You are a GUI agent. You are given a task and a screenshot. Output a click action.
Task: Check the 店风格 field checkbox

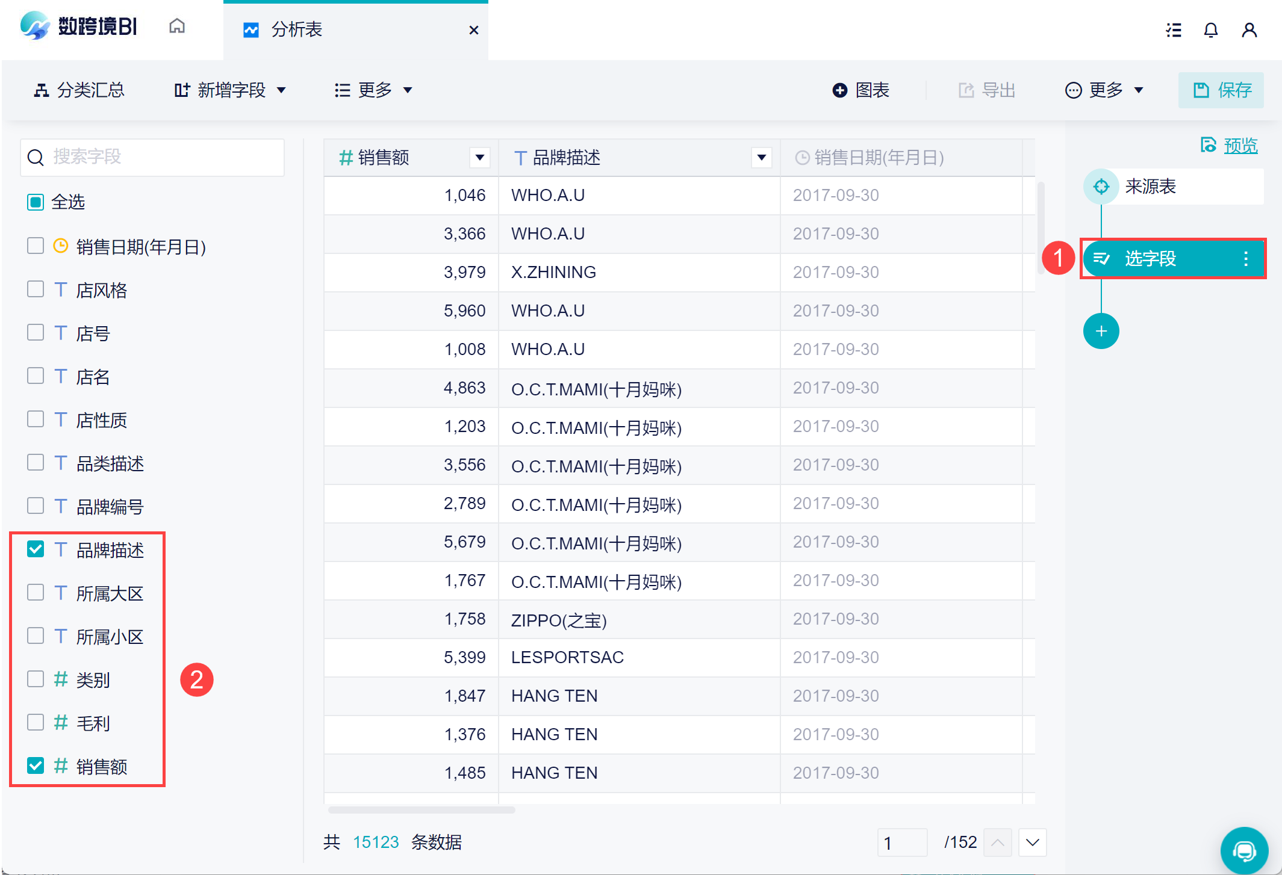36,289
